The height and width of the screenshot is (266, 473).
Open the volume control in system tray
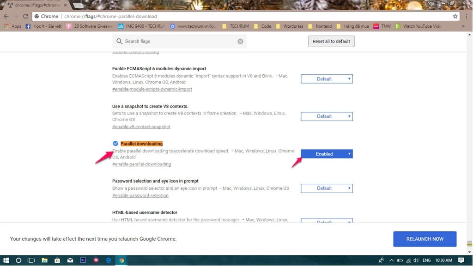(x=416, y=260)
